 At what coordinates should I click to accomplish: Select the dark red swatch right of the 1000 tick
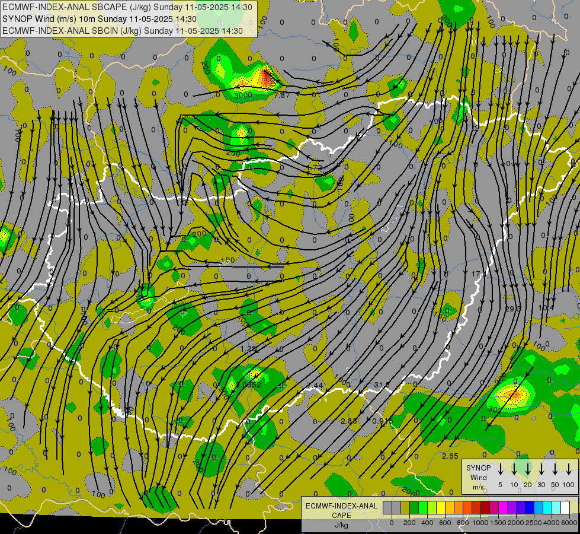(x=485, y=507)
